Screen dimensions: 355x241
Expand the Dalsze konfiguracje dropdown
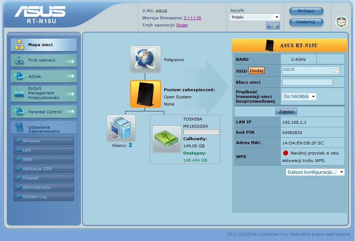pos(315,172)
